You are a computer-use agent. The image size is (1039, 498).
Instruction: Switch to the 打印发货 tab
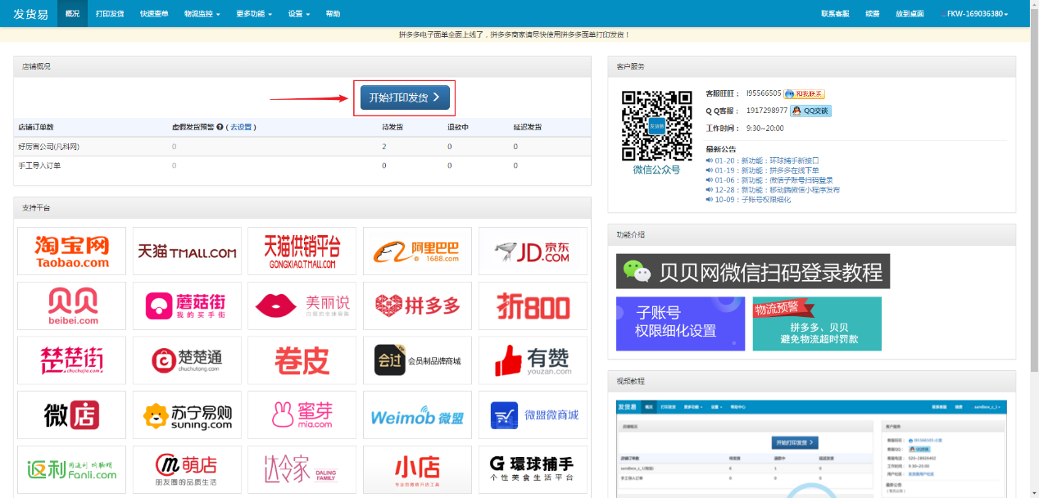(x=110, y=14)
